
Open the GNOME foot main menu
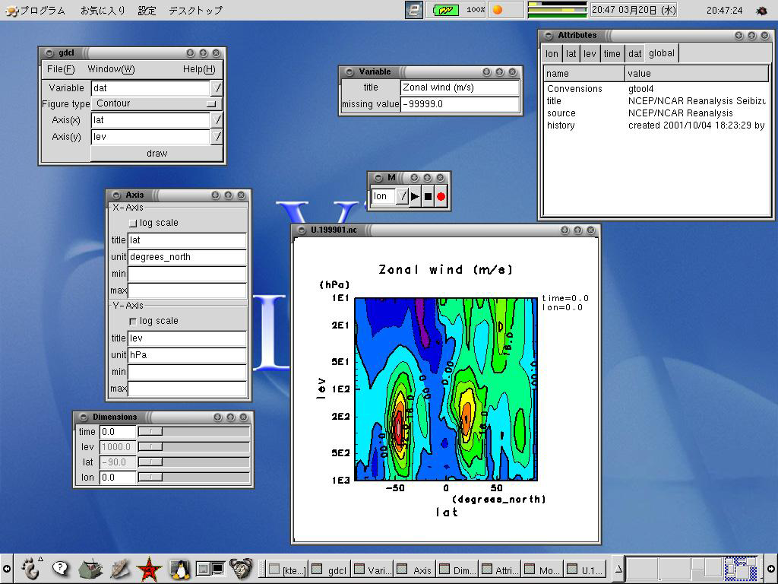tap(30, 568)
